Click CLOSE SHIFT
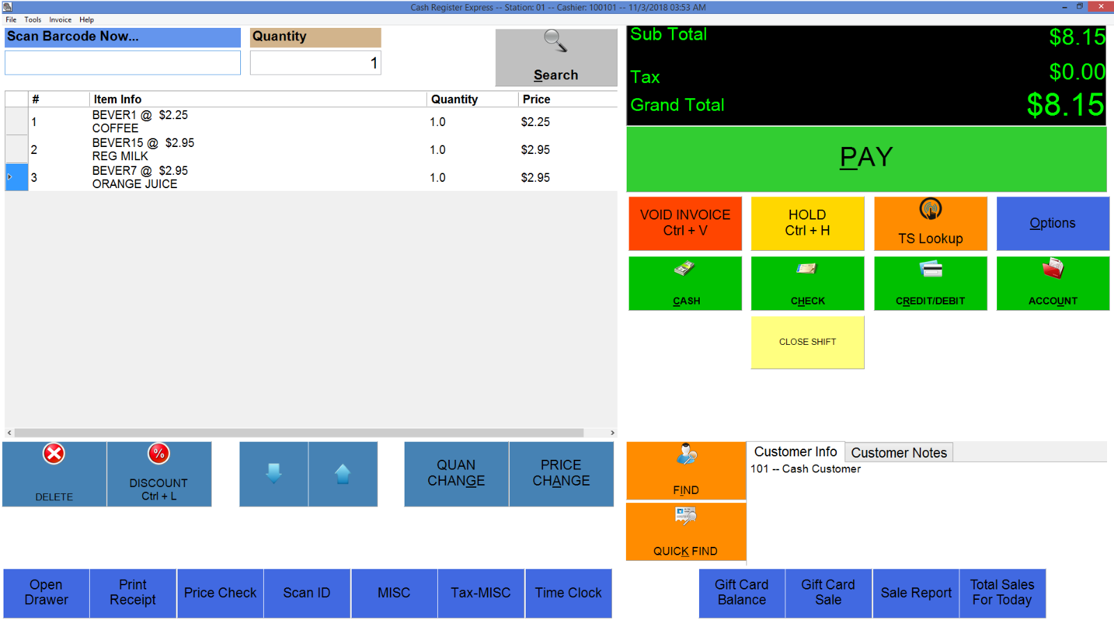This screenshot has height=627, width=1114. 807,341
